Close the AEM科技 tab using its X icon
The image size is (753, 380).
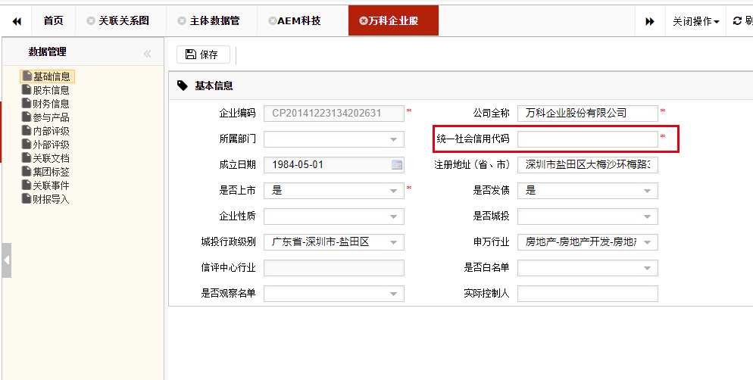[272, 20]
